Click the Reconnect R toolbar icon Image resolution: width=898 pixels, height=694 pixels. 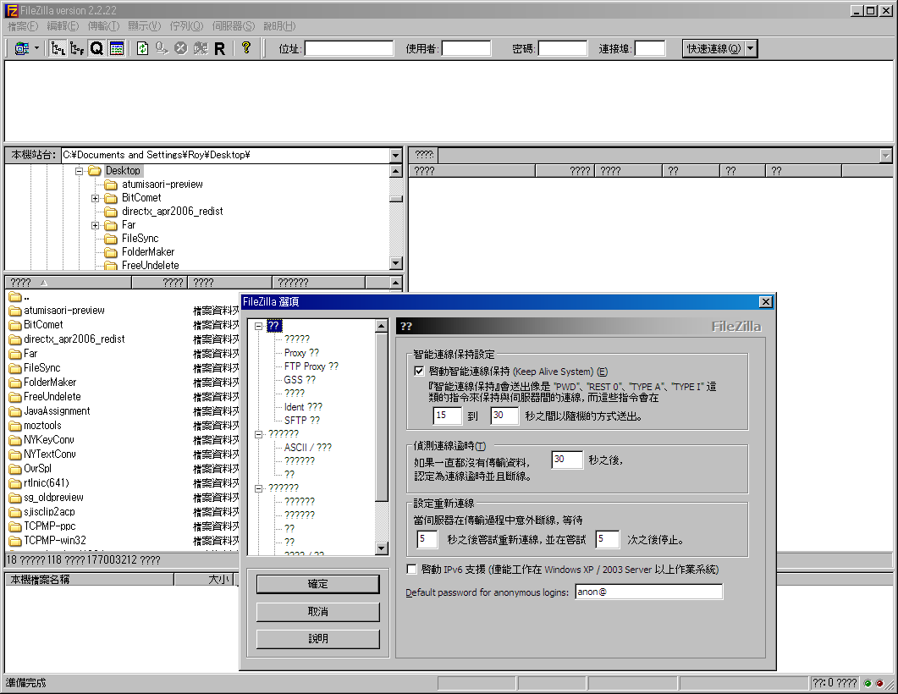(x=219, y=48)
